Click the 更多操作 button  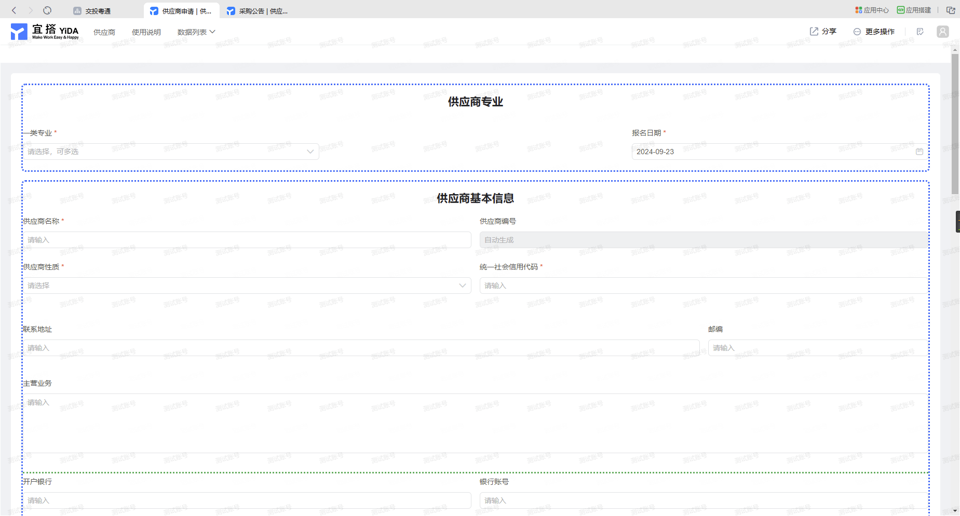[874, 32]
